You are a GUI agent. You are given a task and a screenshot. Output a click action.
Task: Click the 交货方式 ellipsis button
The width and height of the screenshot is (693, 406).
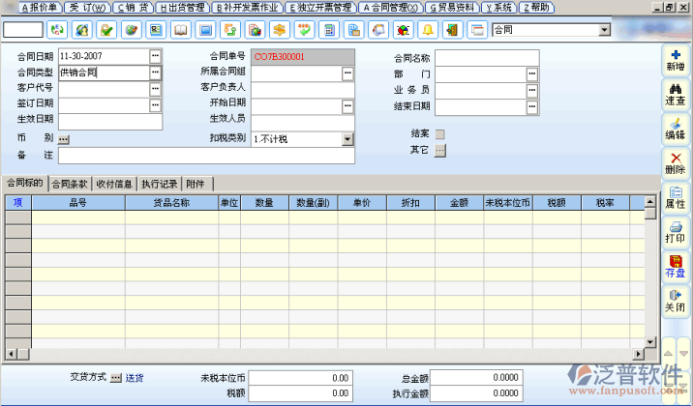tap(115, 377)
